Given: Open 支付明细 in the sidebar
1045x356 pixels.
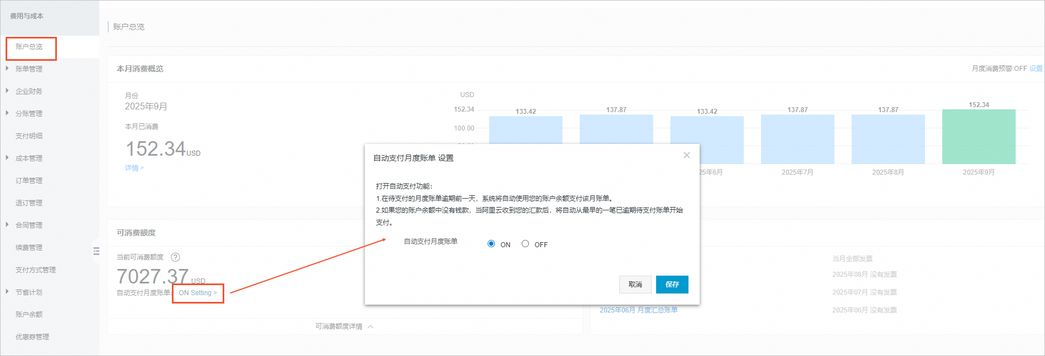Looking at the screenshot, I should (x=29, y=136).
